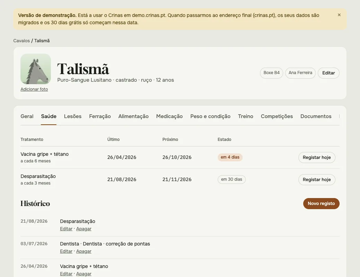Click 'a cada 6 meses' frequency text

tap(36, 161)
